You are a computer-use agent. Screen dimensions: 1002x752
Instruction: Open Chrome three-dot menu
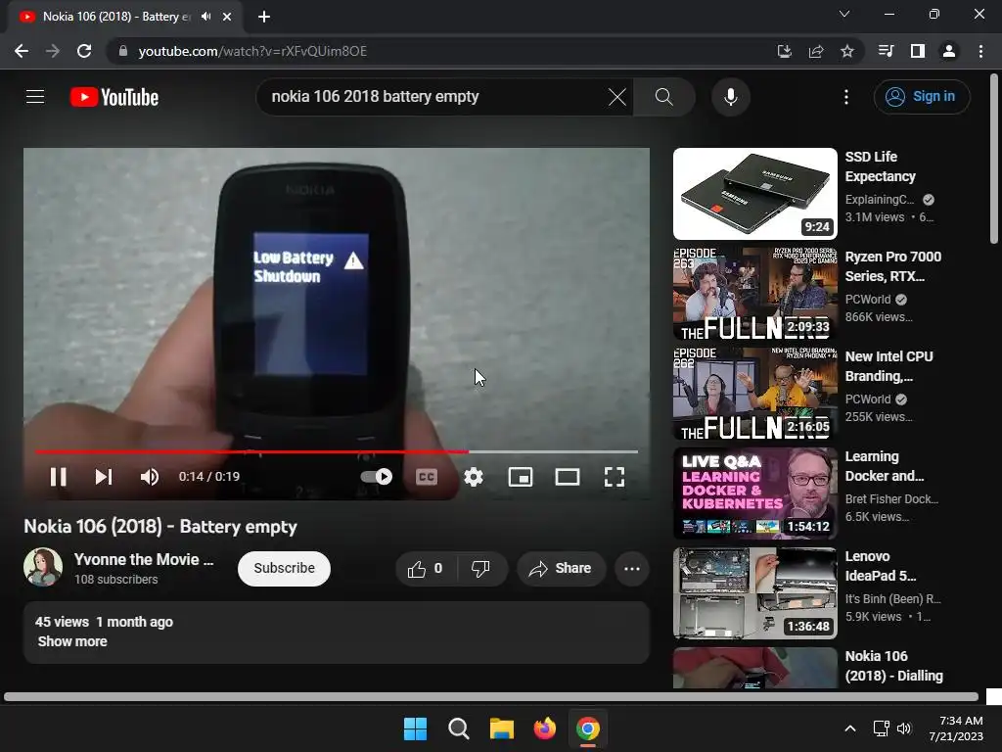tap(980, 51)
